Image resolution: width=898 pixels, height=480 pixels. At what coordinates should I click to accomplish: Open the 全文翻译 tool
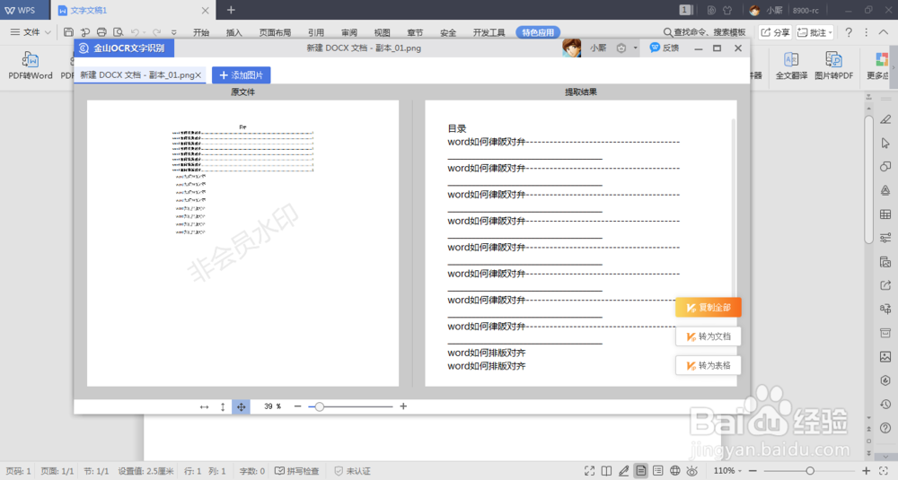[x=791, y=65]
